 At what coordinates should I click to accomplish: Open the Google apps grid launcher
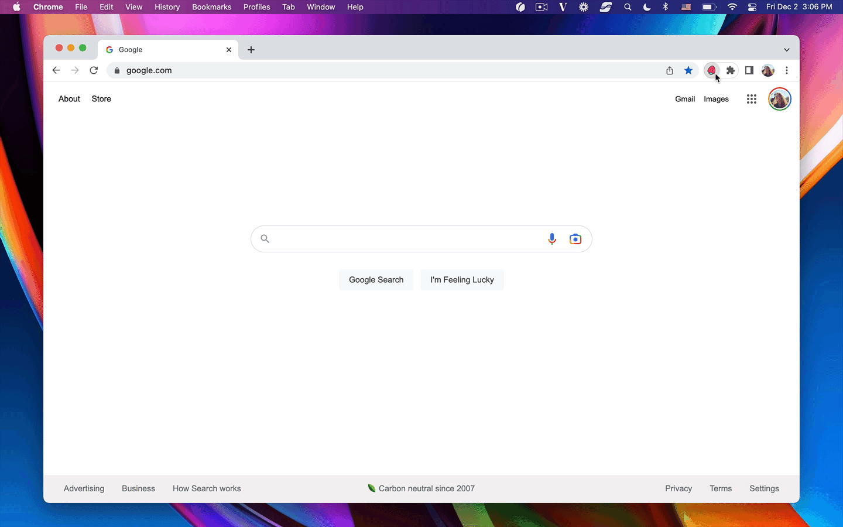pos(752,99)
